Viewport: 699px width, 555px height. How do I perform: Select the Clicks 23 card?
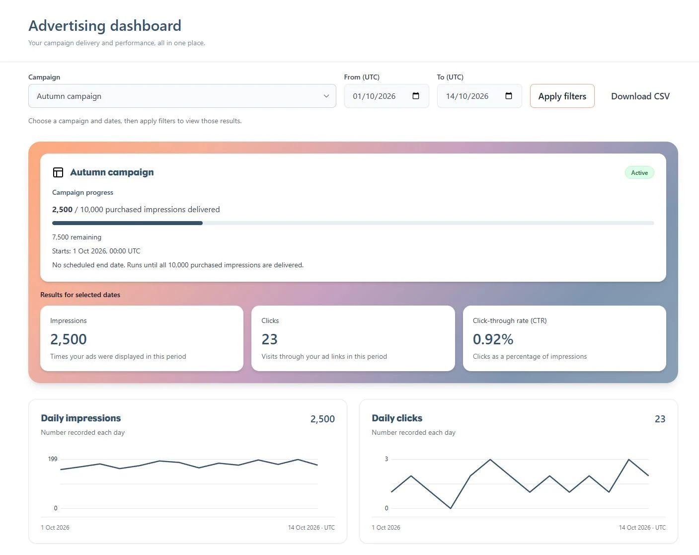(x=353, y=338)
